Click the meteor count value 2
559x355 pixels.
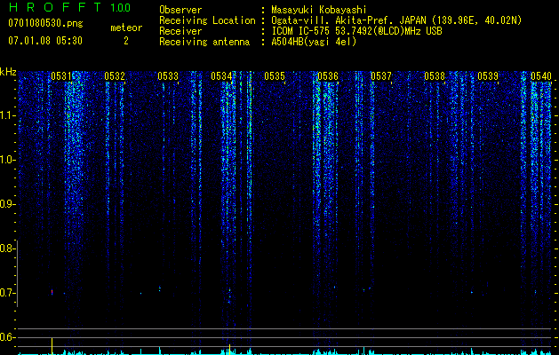point(126,41)
